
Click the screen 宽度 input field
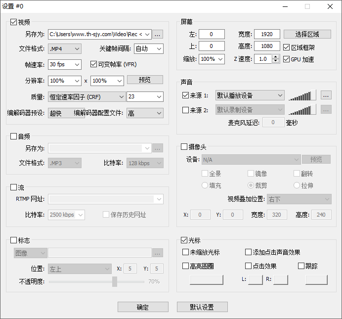[x=267, y=34]
